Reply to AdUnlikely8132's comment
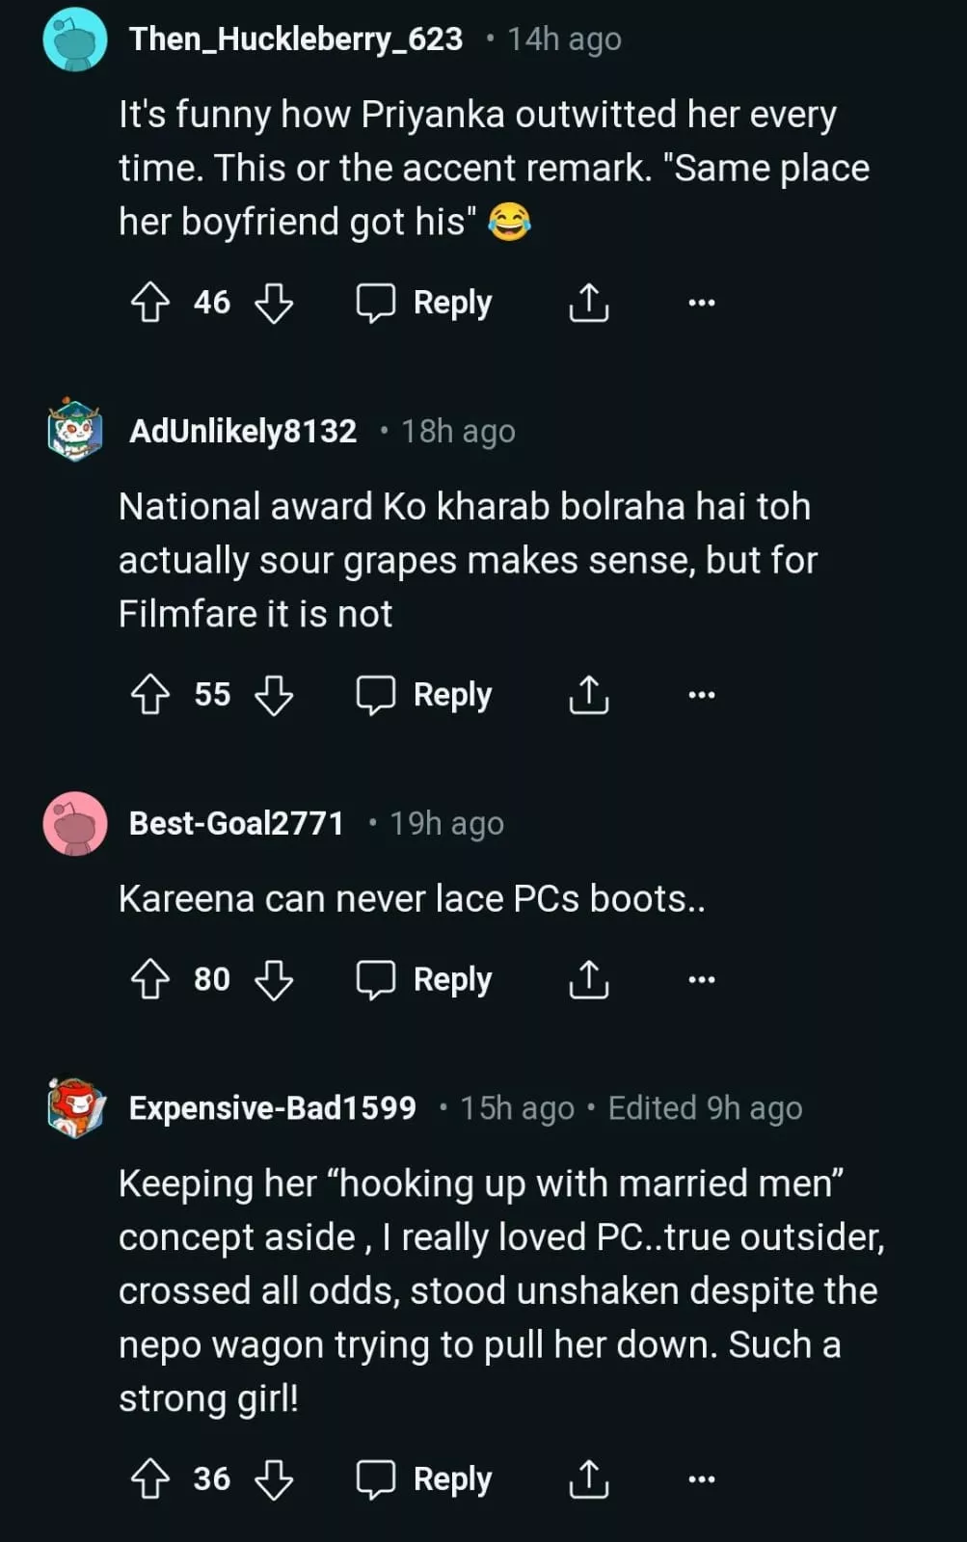 click(x=425, y=695)
